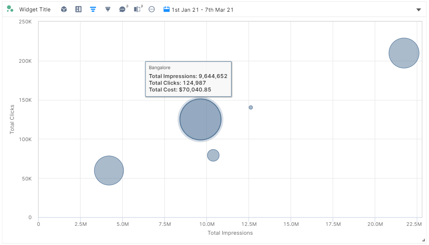Click the widget resize handle in corner
The height and width of the screenshot is (245, 429).
[x=423, y=240]
